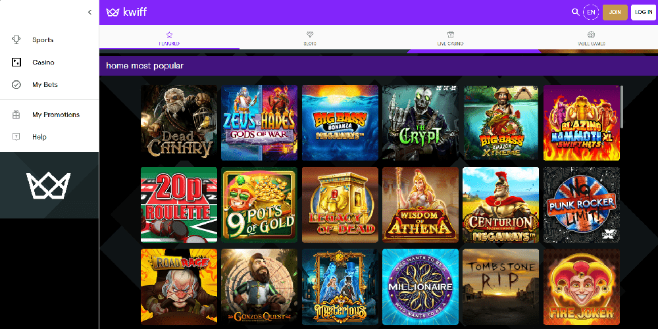
Task: Open Blazing Mammoth XL Swift Hits
Action: 582,122
